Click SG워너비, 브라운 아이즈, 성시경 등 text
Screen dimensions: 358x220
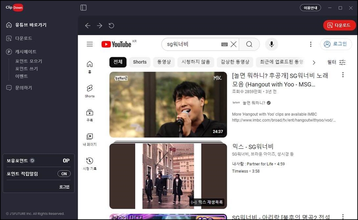pyautogui.click(x=263, y=154)
